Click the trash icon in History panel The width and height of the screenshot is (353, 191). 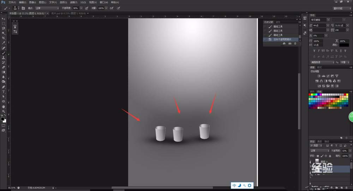[295, 43]
